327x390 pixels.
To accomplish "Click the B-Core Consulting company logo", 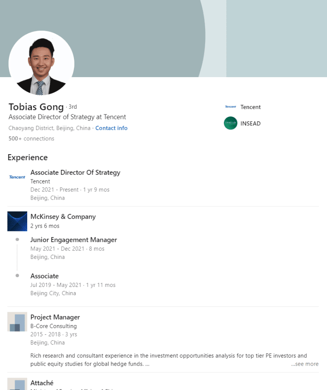I will click(x=17, y=322).
